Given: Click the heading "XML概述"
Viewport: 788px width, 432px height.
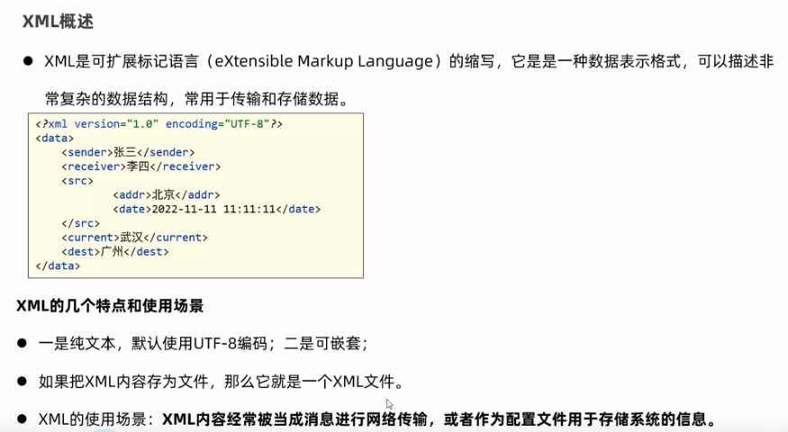Looking at the screenshot, I should click(x=59, y=22).
